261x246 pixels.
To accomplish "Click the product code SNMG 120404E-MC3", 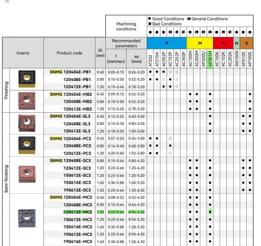I will click(x=71, y=197).
